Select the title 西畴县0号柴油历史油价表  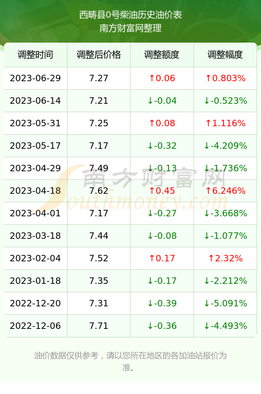pyautogui.click(x=130, y=15)
